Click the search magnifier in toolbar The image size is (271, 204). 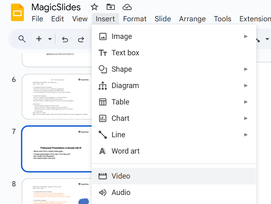click(22, 39)
